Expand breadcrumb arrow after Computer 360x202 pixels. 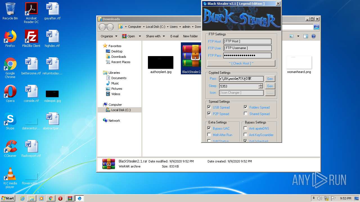tap(143, 27)
